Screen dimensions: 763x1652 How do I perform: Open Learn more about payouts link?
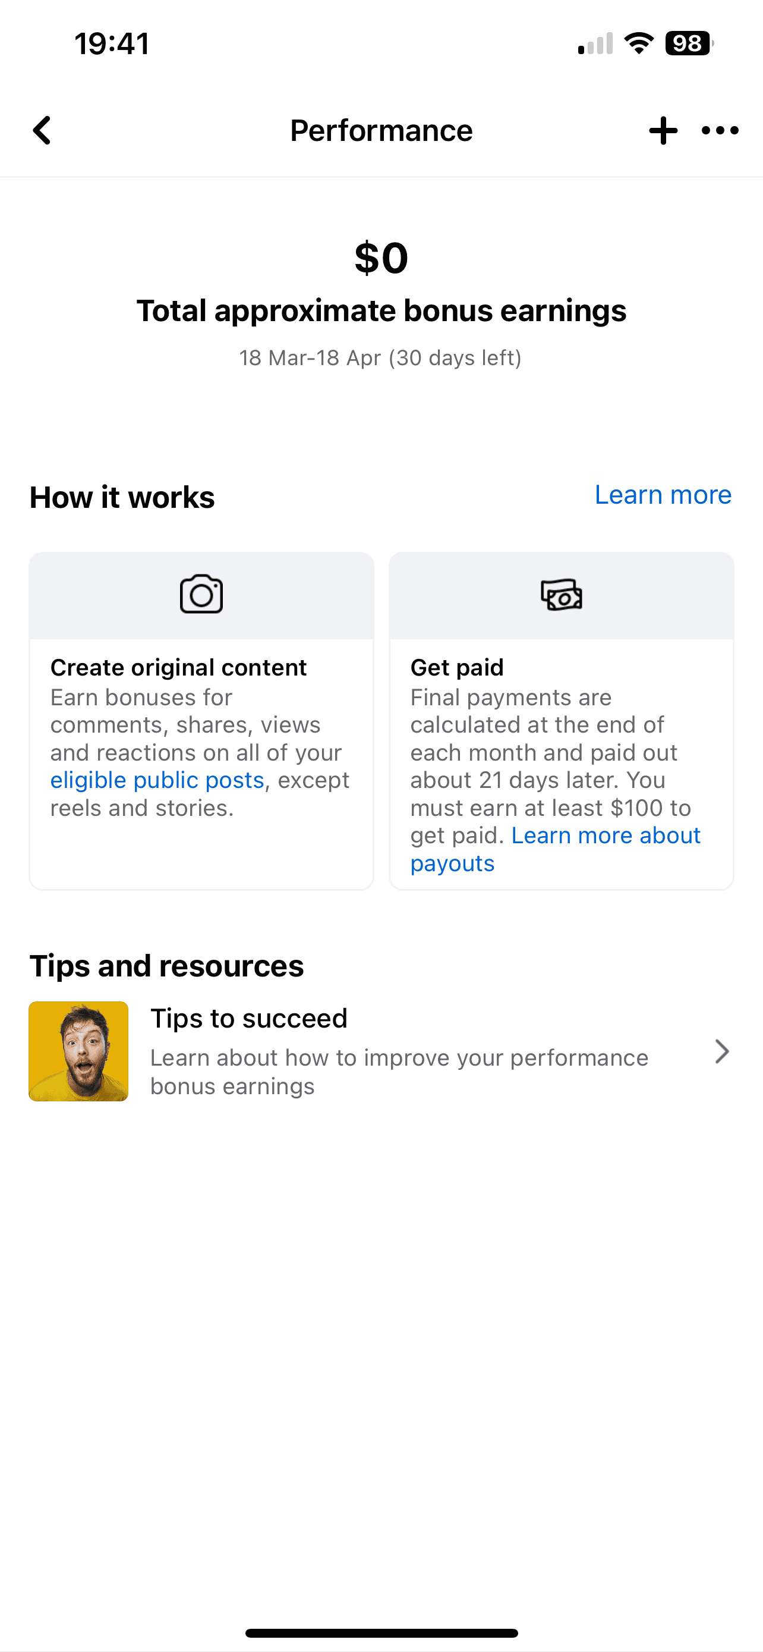[x=556, y=849]
